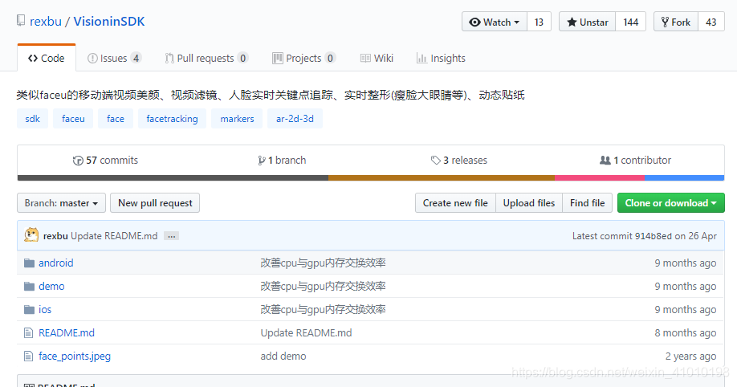View the 144 stargazers count
Viewport: 737px width, 387px height.
click(631, 22)
